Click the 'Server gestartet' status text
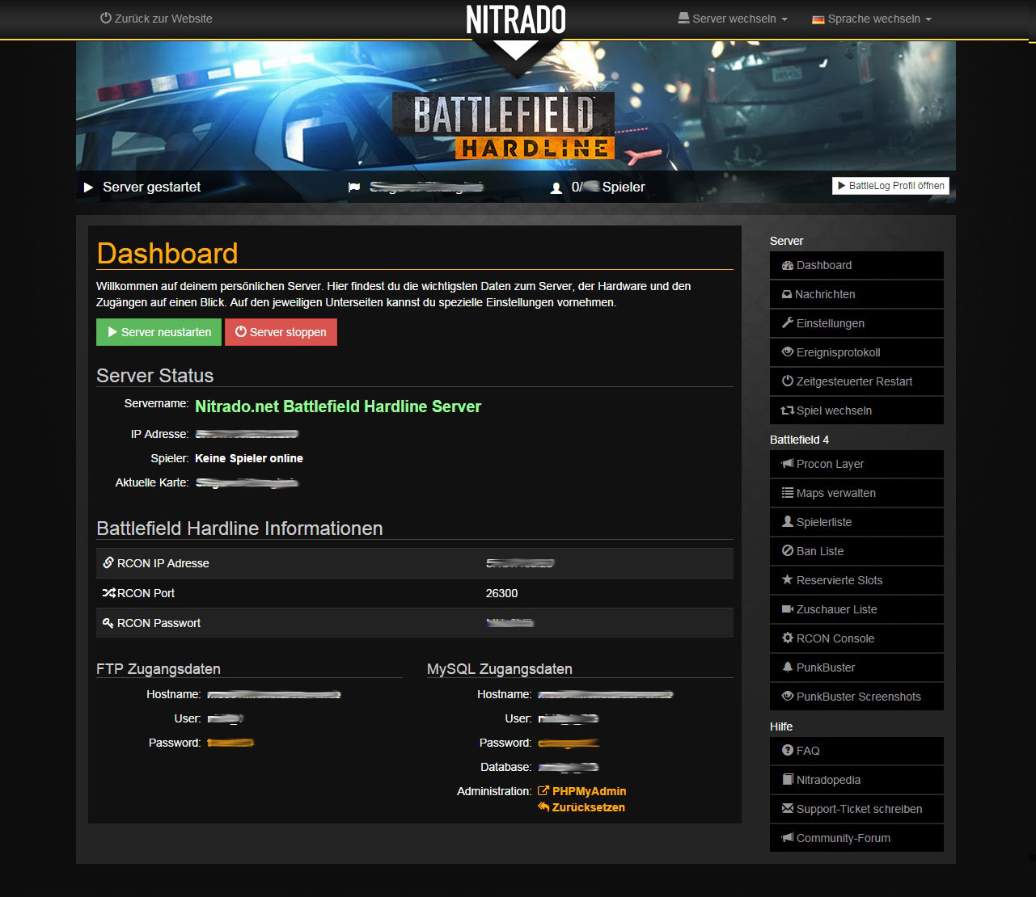 coord(151,187)
